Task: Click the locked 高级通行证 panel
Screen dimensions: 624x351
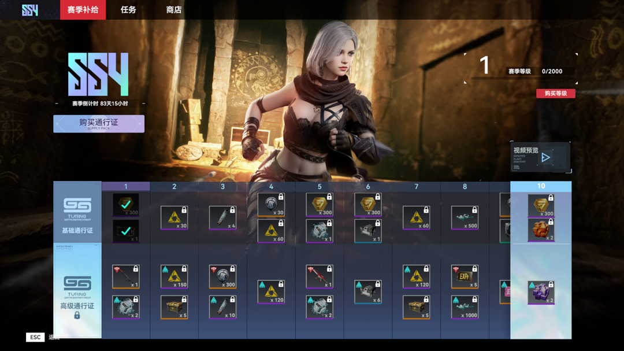Action: tap(77, 291)
